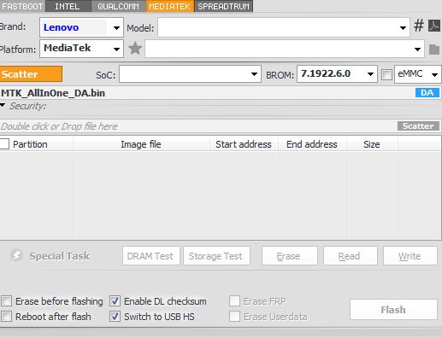This screenshot has height=338, width=442.
Task: Click the Storage Test button
Action: pyautogui.click(x=216, y=256)
